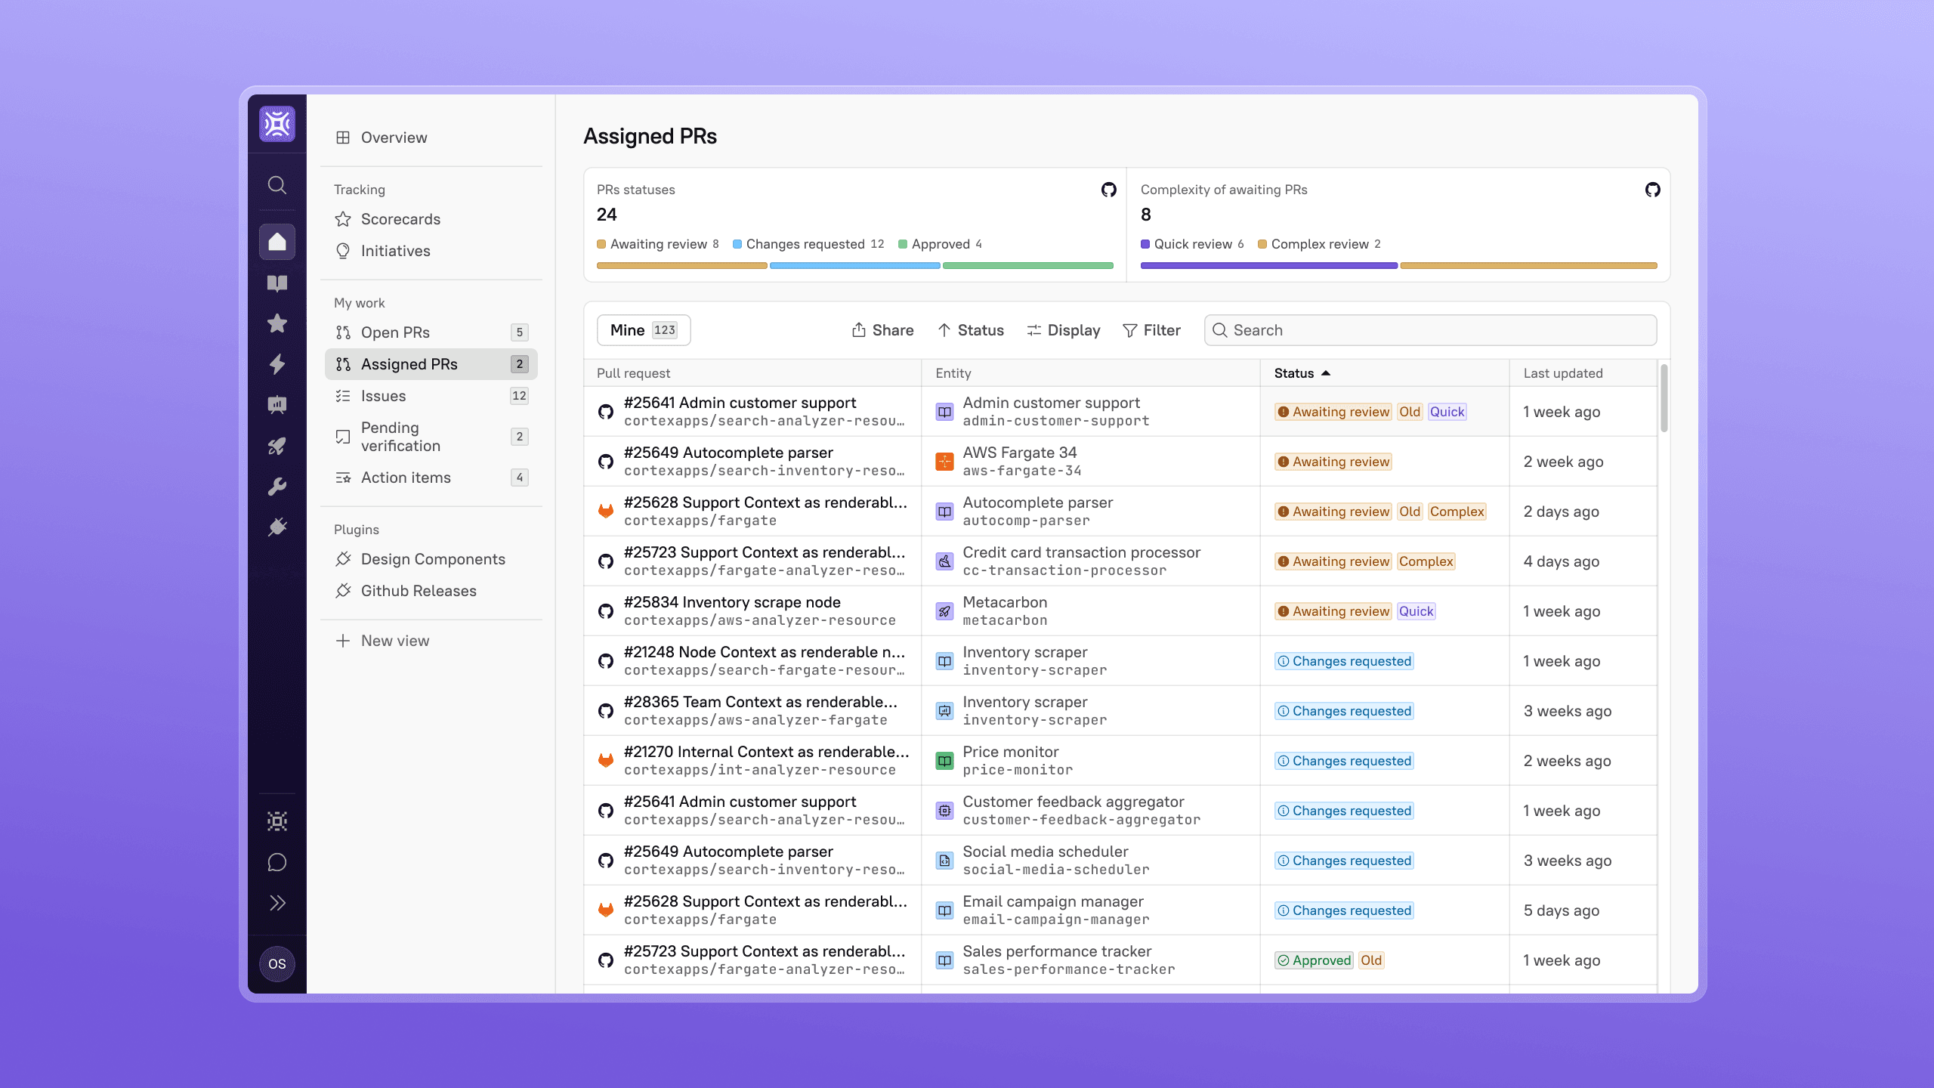Open Action items in My work
The image size is (1934, 1088).
tap(431, 478)
